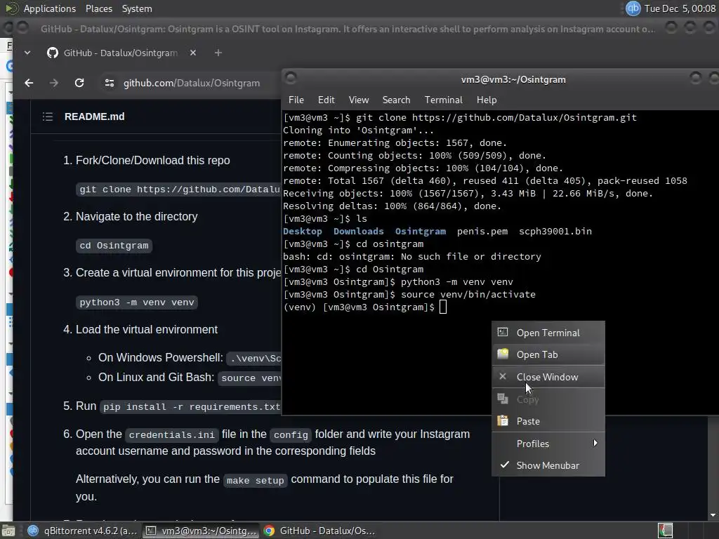Click 'Fork/Clone/Download this repo' step text

[152, 161]
